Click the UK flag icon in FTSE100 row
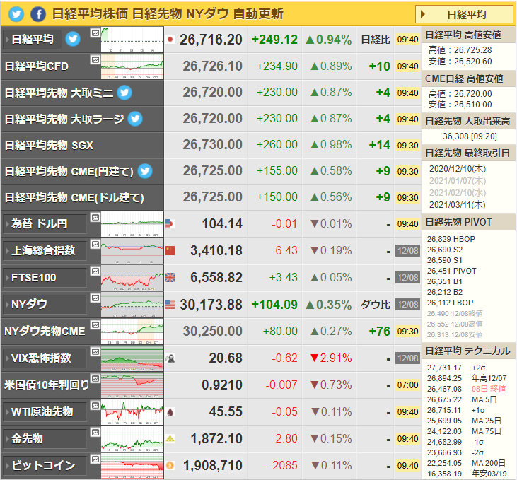The width and height of the screenshot is (517, 480). (170, 278)
